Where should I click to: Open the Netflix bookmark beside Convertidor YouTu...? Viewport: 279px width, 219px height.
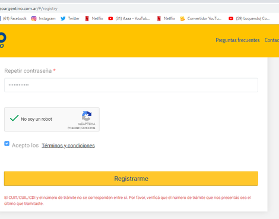click(x=166, y=18)
